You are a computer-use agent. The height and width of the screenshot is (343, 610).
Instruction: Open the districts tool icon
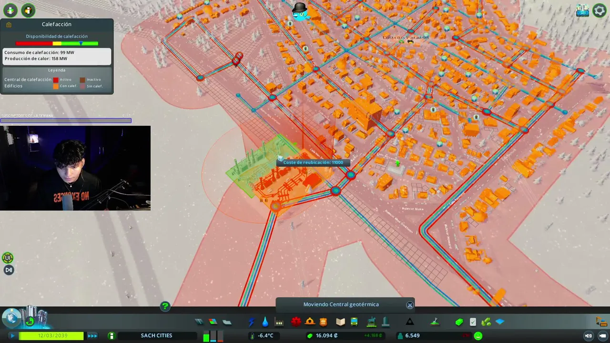click(227, 322)
